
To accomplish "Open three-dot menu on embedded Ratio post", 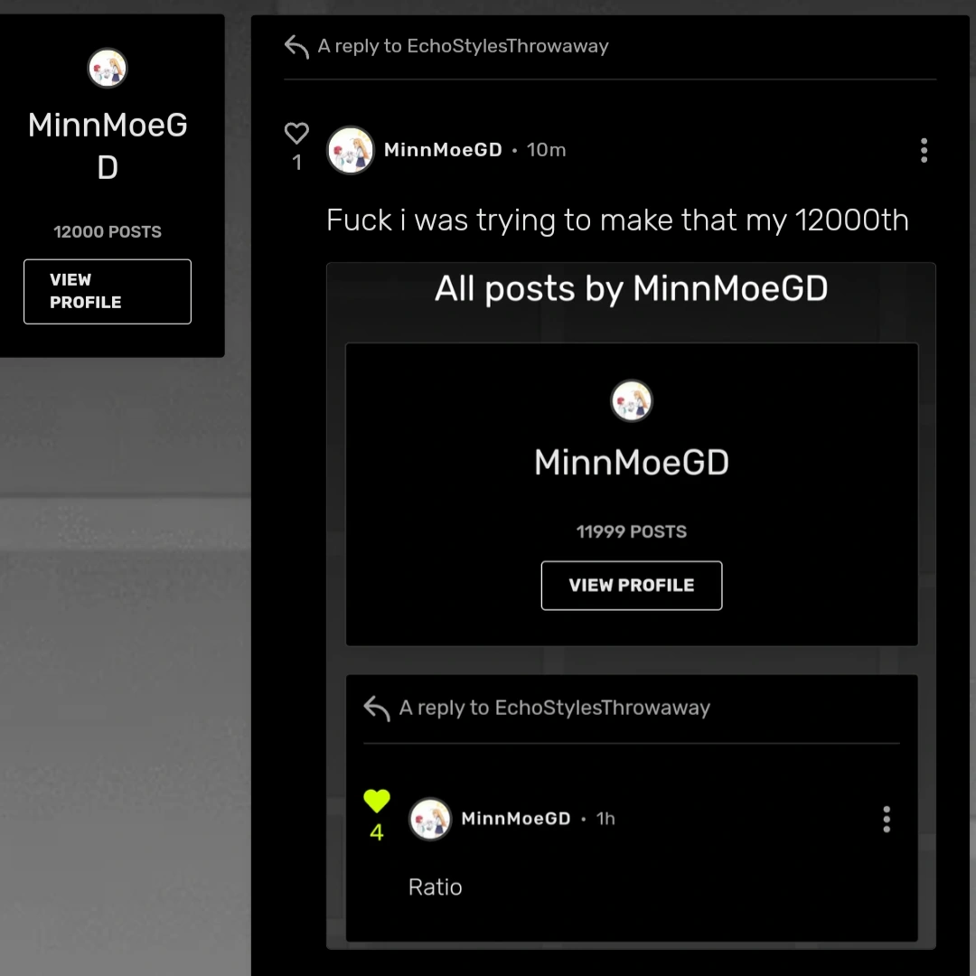I will click(x=887, y=819).
